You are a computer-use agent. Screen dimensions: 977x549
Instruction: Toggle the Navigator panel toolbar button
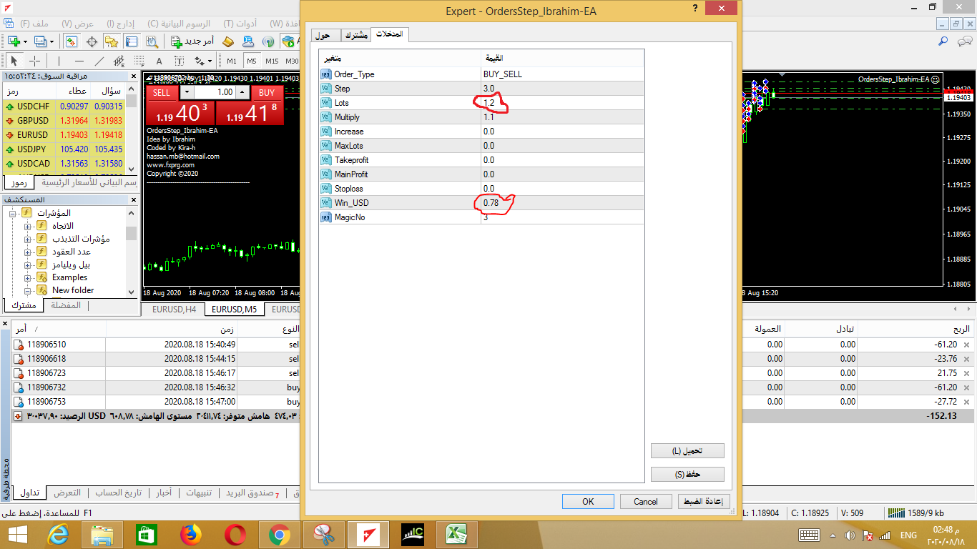(x=111, y=41)
